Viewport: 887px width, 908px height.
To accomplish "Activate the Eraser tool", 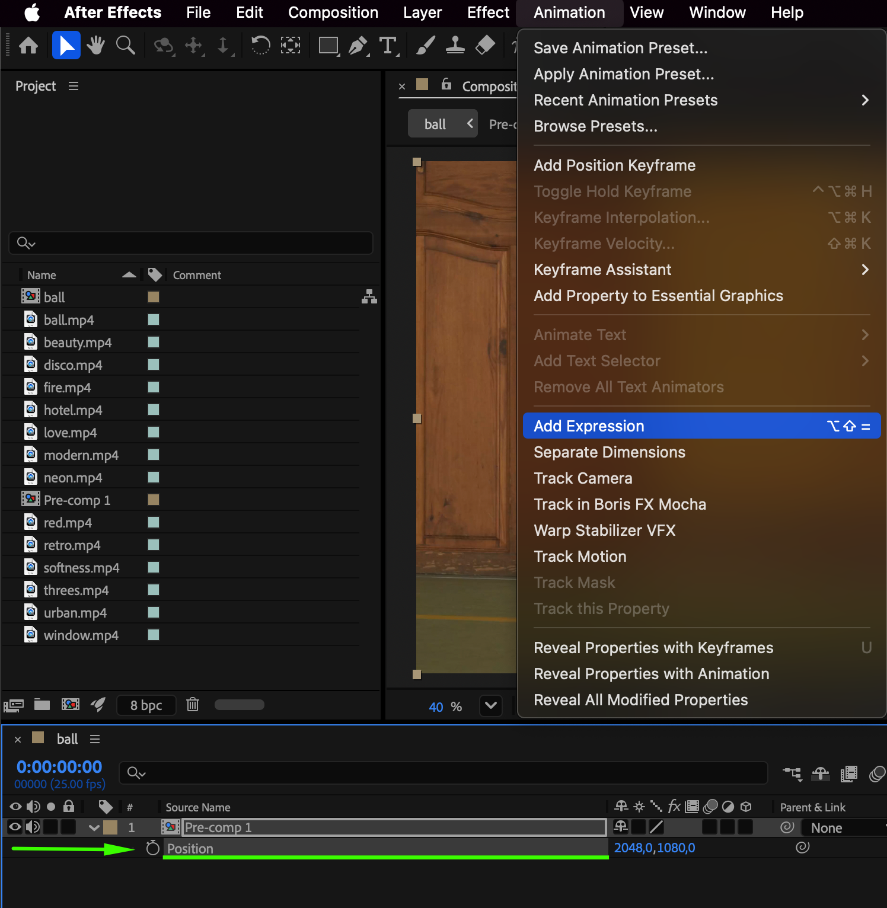I will (485, 46).
